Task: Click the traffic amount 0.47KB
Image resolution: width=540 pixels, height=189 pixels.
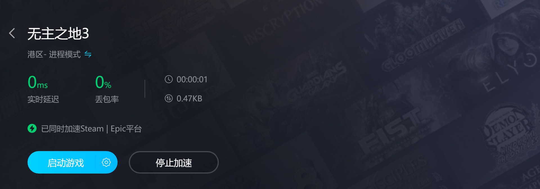Action: tap(189, 99)
